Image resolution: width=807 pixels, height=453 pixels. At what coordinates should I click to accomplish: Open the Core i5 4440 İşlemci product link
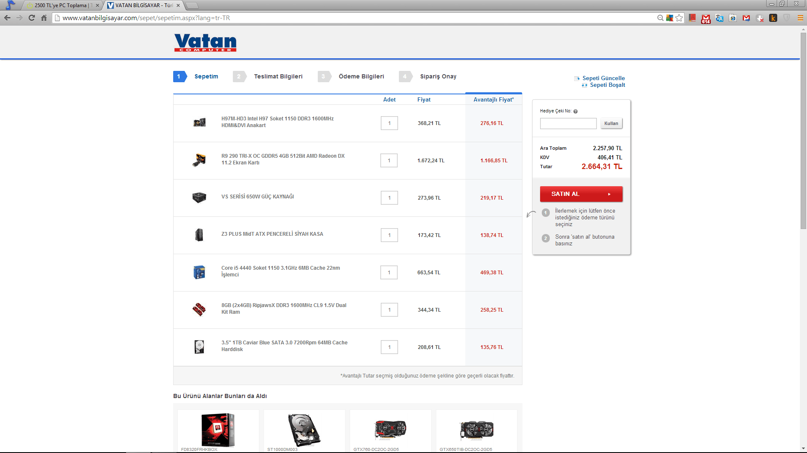280,271
